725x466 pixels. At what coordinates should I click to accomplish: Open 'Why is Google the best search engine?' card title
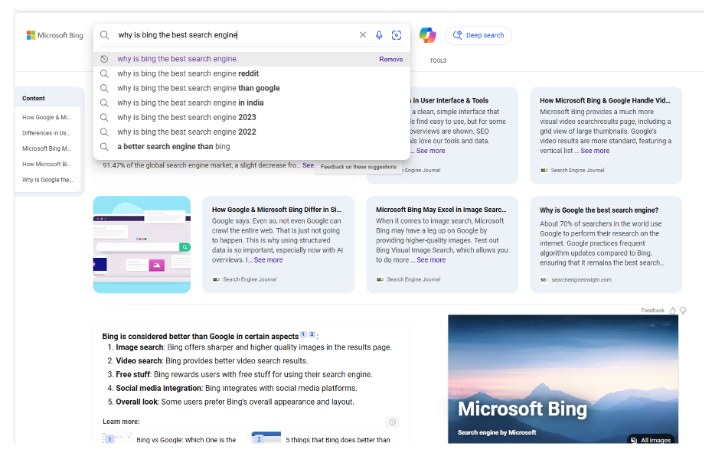click(599, 210)
